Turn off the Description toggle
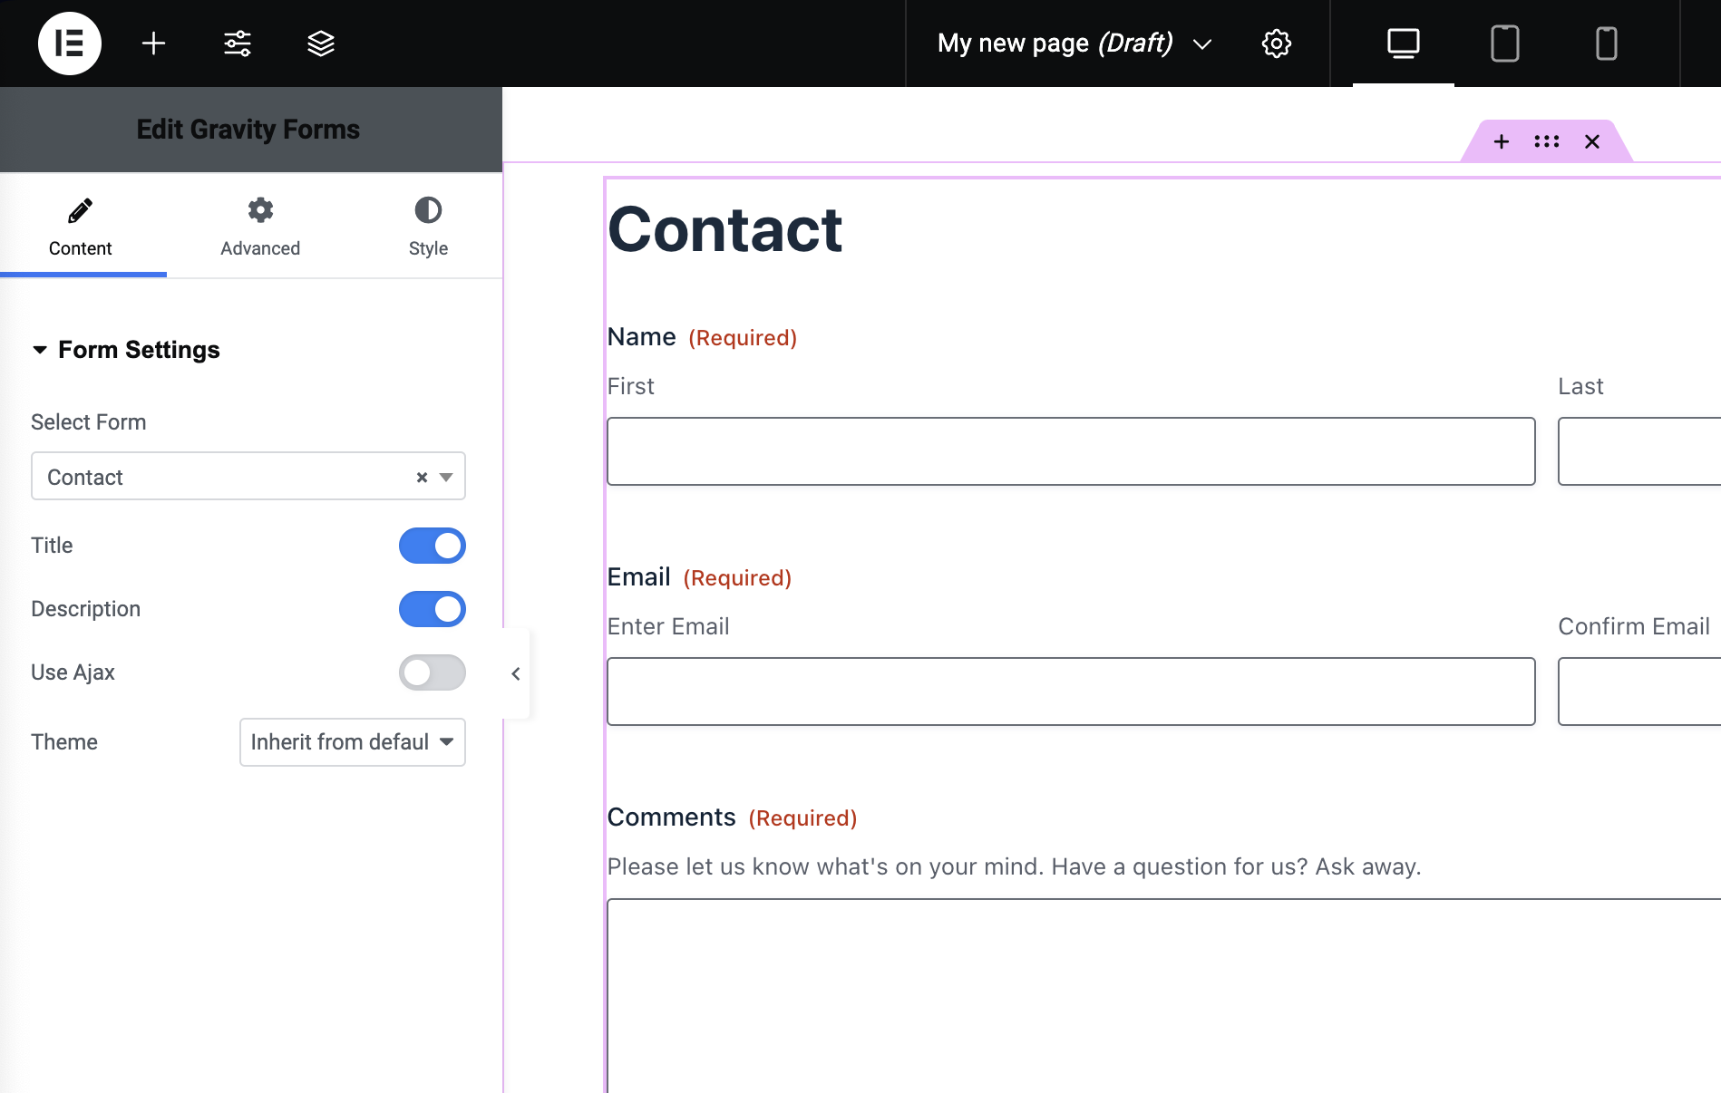1721x1093 pixels. (x=432, y=609)
